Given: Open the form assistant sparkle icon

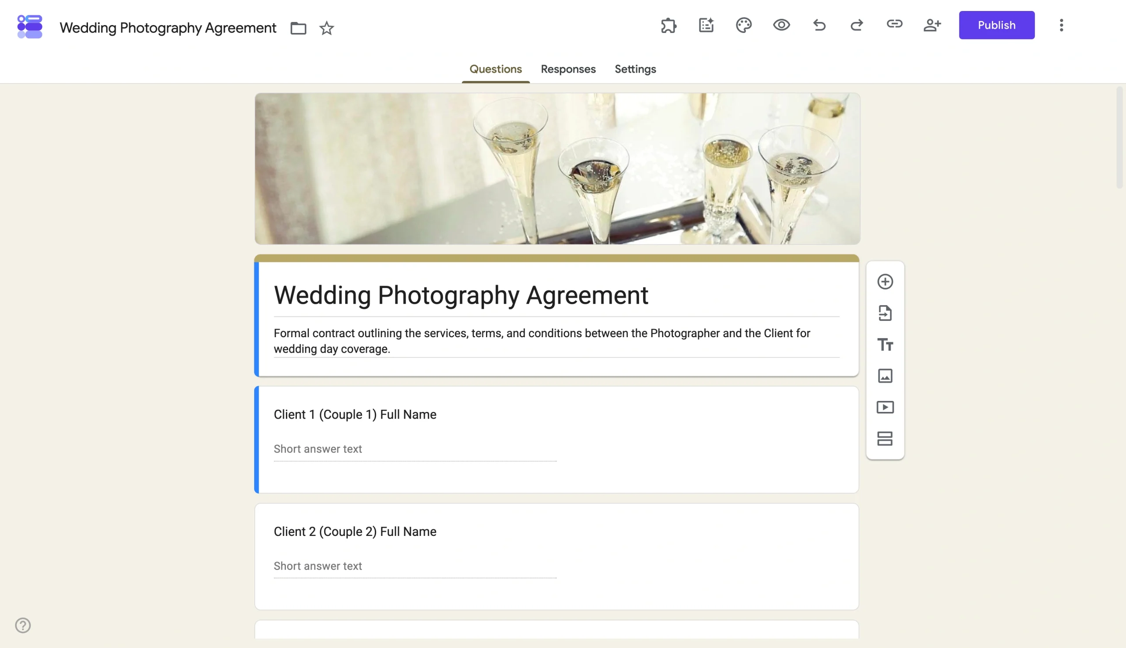Looking at the screenshot, I should pos(706,25).
